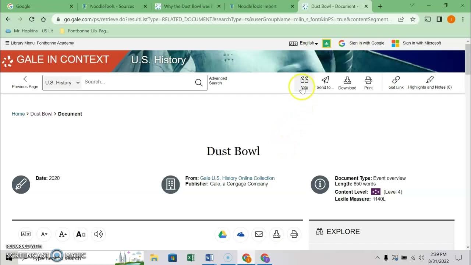Switch to the Google tab

[x=39, y=6]
